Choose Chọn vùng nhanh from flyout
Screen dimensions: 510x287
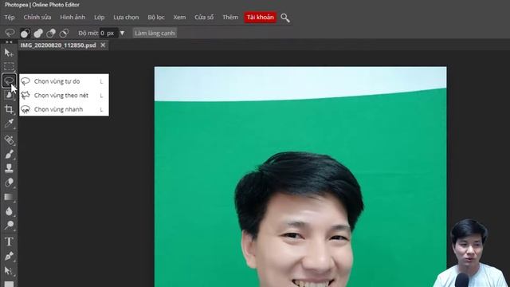pyautogui.click(x=64, y=109)
